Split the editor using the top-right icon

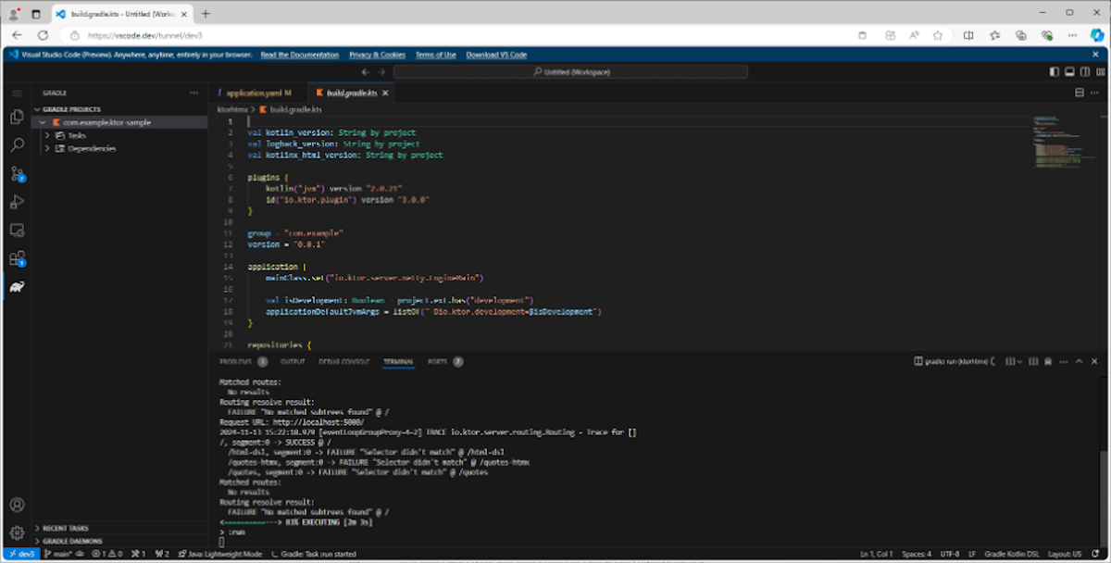pos(1079,93)
